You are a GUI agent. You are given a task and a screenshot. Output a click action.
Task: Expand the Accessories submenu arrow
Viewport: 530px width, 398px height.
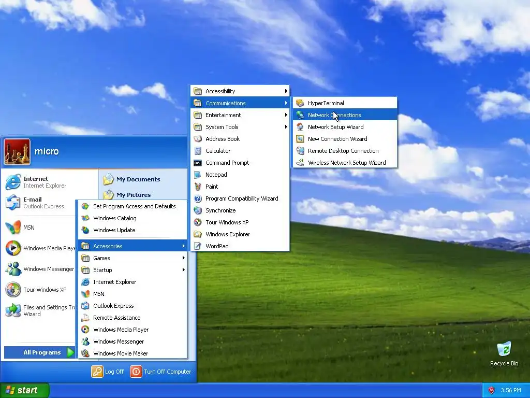184,246
